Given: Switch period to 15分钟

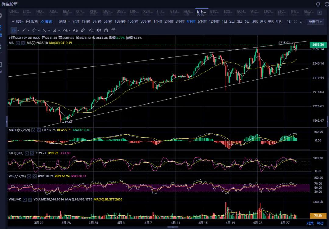Looking at the screenshot, I should [133, 21].
